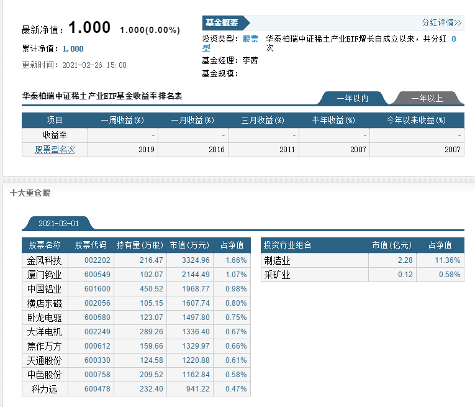The image size is (475, 407).
Task: Click the 持有量(万股) column header
Action: click(x=140, y=245)
